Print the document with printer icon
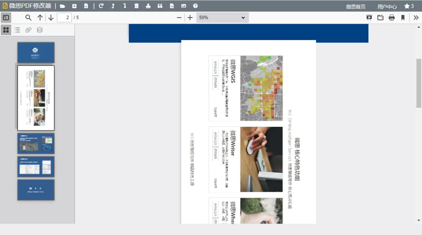Image resolution: width=422 pixels, height=235 pixels. tap(392, 18)
